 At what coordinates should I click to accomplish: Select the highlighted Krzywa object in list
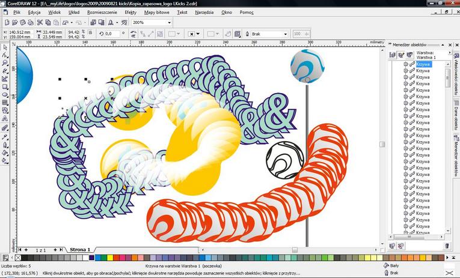pyautogui.click(x=423, y=64)
